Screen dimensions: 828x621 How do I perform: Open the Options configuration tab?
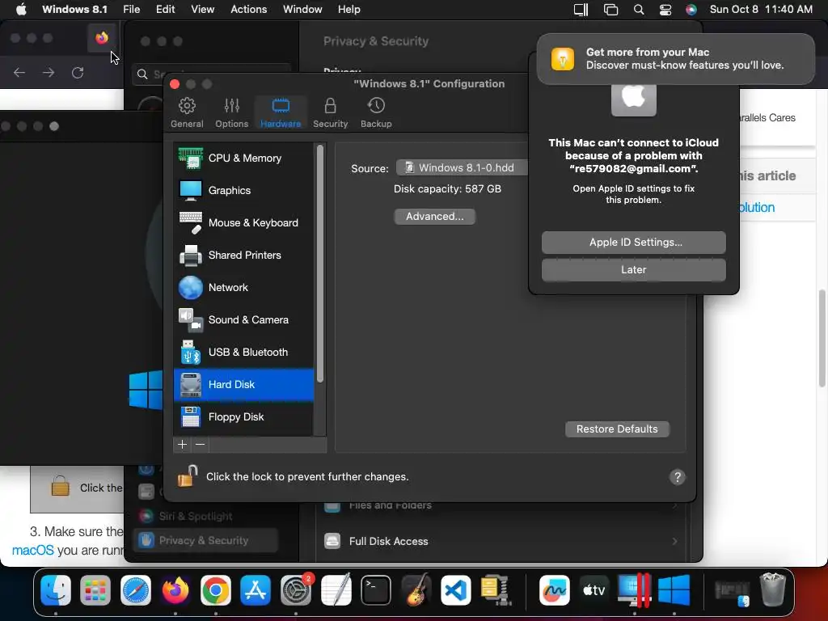(231, 112)
